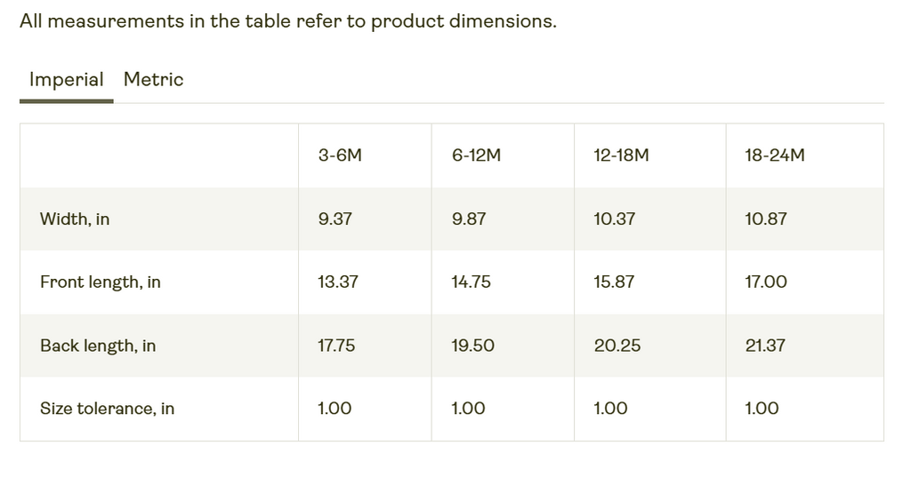Viewport: 911px width, 493px height.
Task: Switch to the Metric tab
Action: [153, 80]
